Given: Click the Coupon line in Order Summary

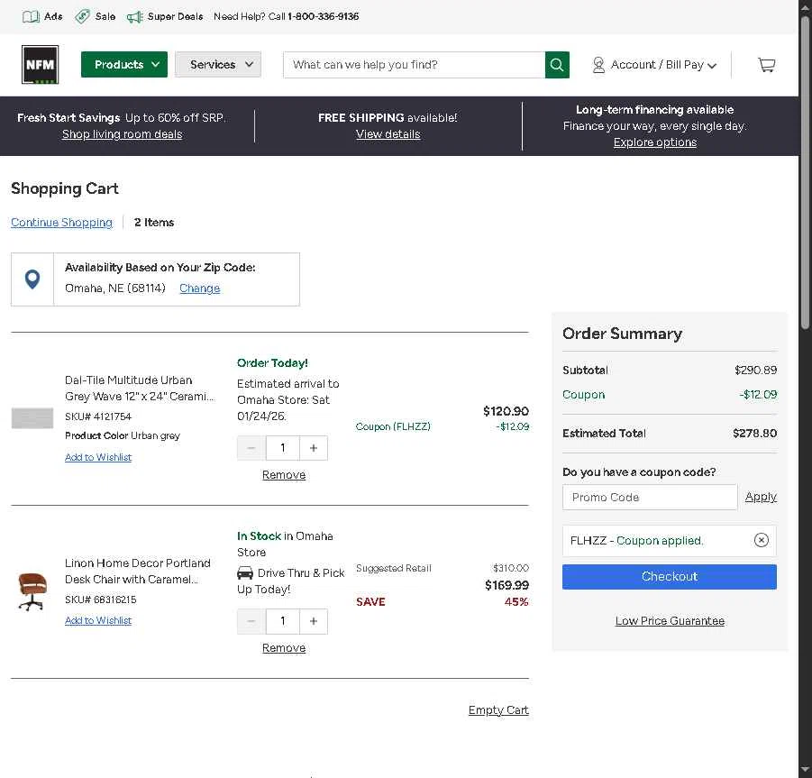Looking at the screenshot, I should pos(670,395).
